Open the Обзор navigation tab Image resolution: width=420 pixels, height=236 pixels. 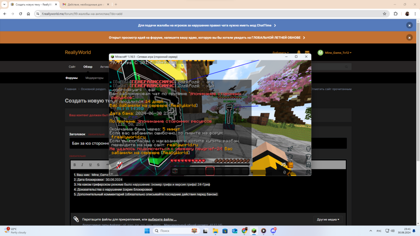pos(88,67)
